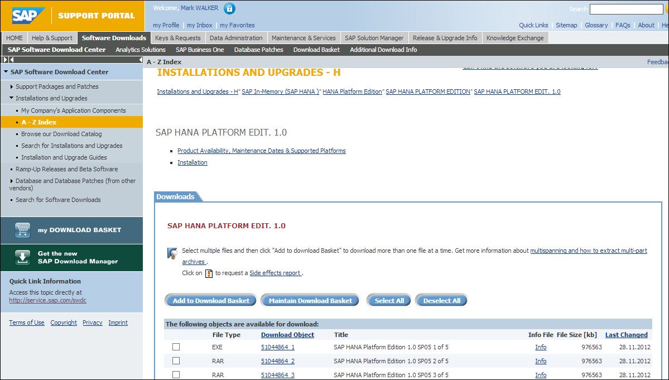The width and height of the screenshot is (669, 380).
Task: Click the Quick Links link
Action: click(x=534, y=25)
